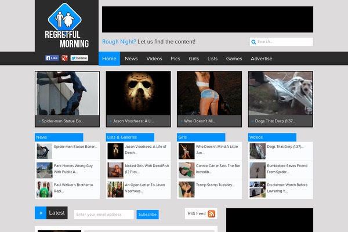Click the RSS Feed text link
The image size is (348, 232).
coord(197,213)
